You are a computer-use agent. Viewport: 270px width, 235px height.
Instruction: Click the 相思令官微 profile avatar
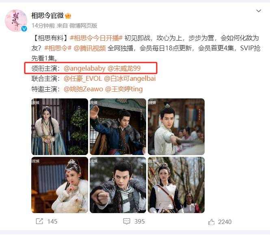(16, 20)
